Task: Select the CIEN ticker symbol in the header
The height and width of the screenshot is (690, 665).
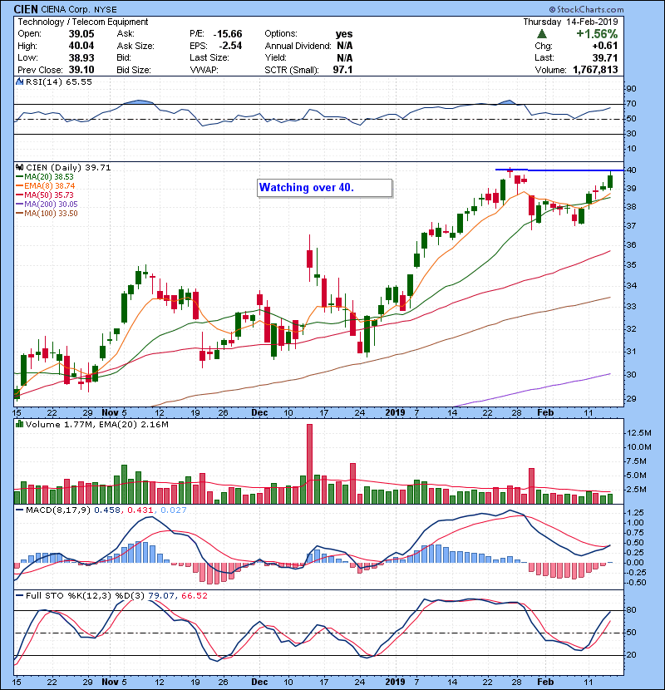Action: 26,9
